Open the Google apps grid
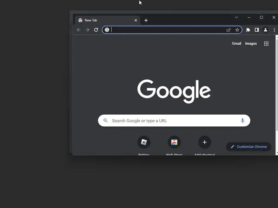The image size is (278, 208). (266, 44)
